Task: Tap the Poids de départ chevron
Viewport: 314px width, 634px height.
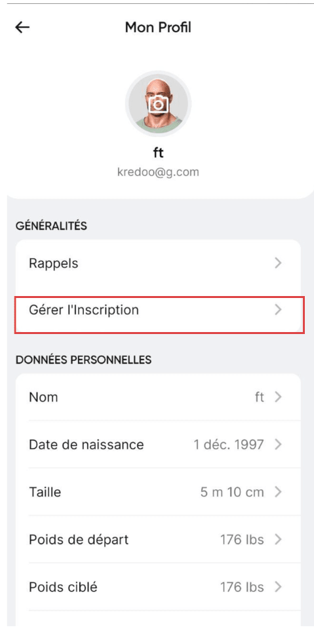Action: [278, 540]
